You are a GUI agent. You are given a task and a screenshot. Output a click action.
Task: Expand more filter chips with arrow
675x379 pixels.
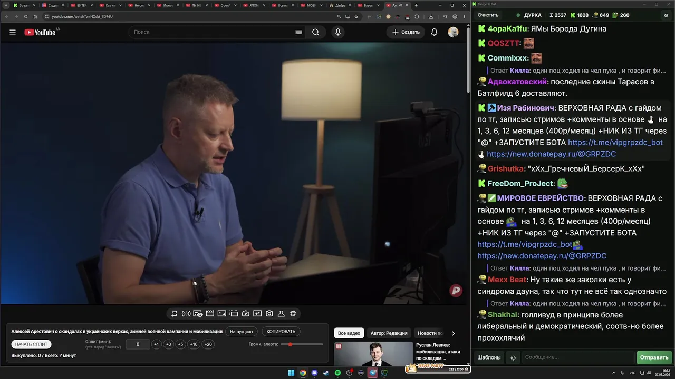(x=453, y=333)
